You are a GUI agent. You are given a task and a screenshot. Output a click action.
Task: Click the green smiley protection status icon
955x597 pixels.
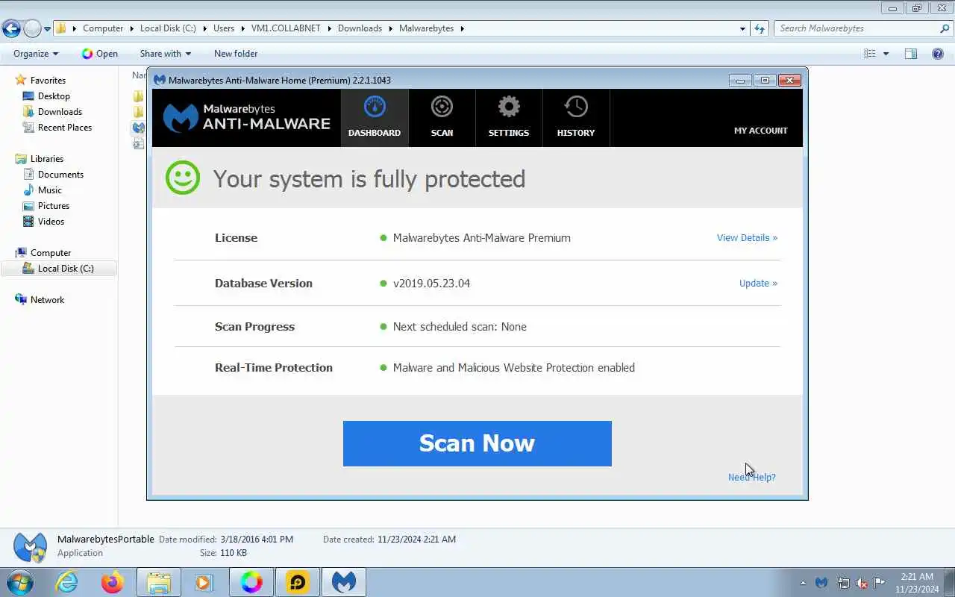pos(183,178)
